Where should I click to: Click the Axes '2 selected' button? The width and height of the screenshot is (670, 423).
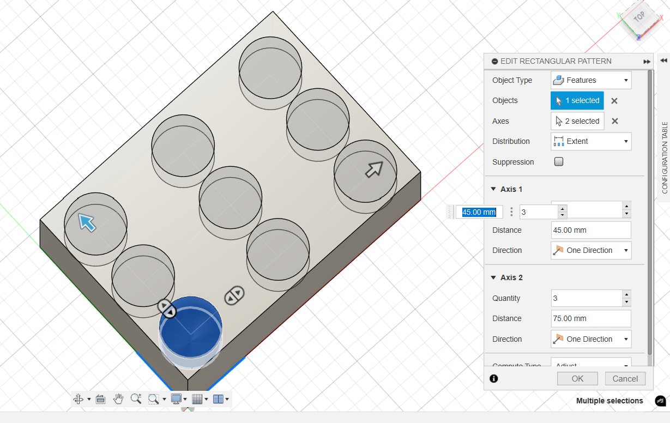(x=577, y=121)
